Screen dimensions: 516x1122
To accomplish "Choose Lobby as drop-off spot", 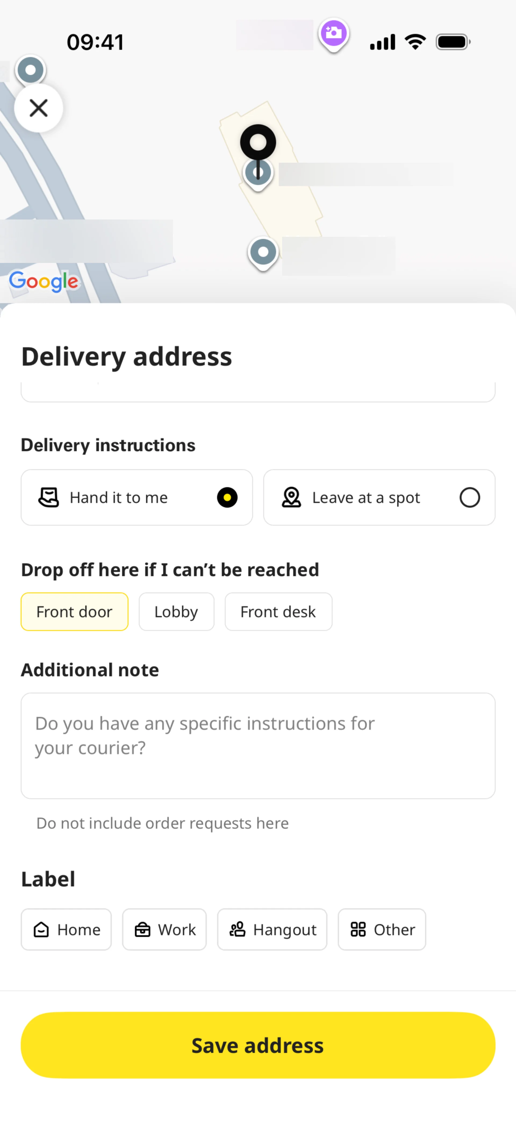I will pyautogui.click(x=176, y=612).
